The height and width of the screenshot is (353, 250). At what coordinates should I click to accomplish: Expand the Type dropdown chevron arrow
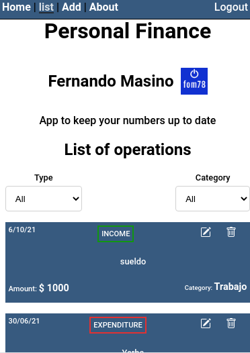76,199
